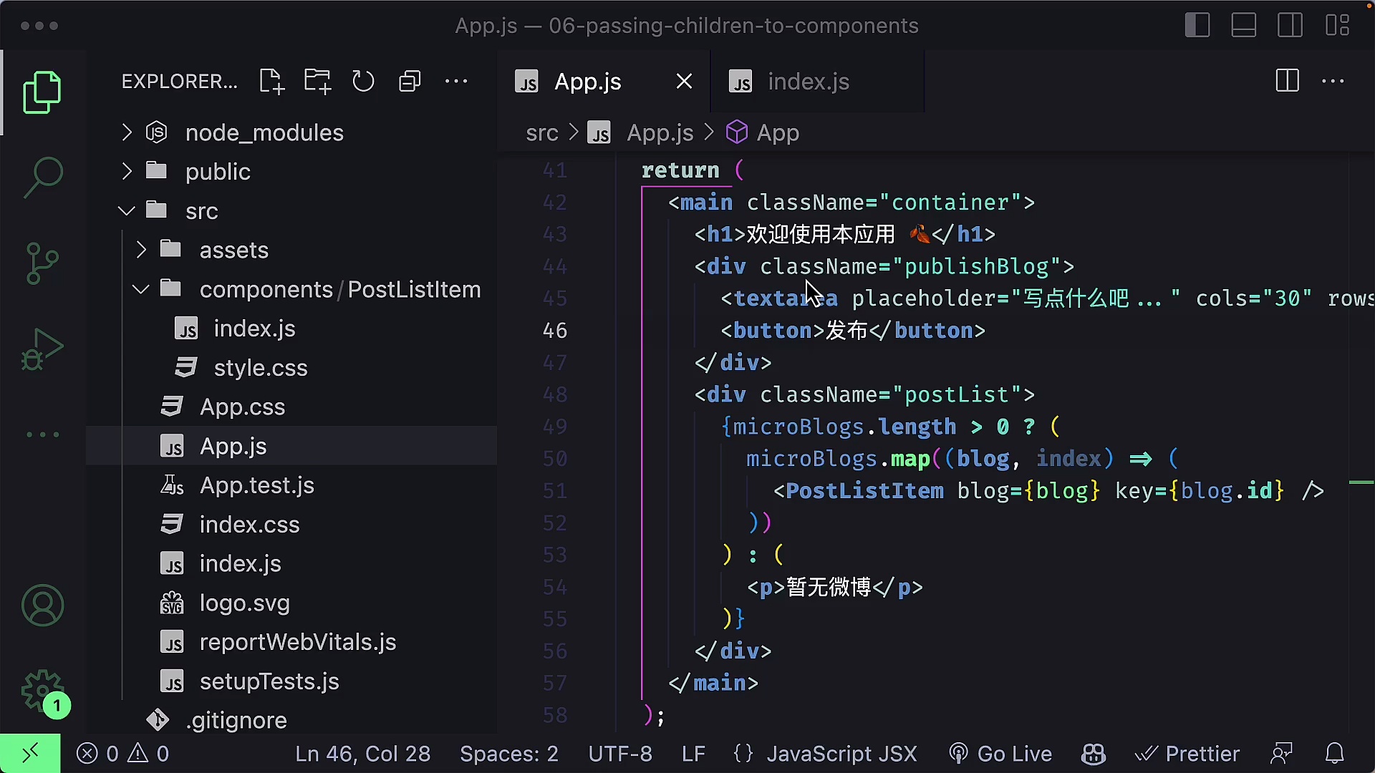Open editor more actions ellipsis menu
This screenshot has width=1375, height=773.
click(1333, 81)
